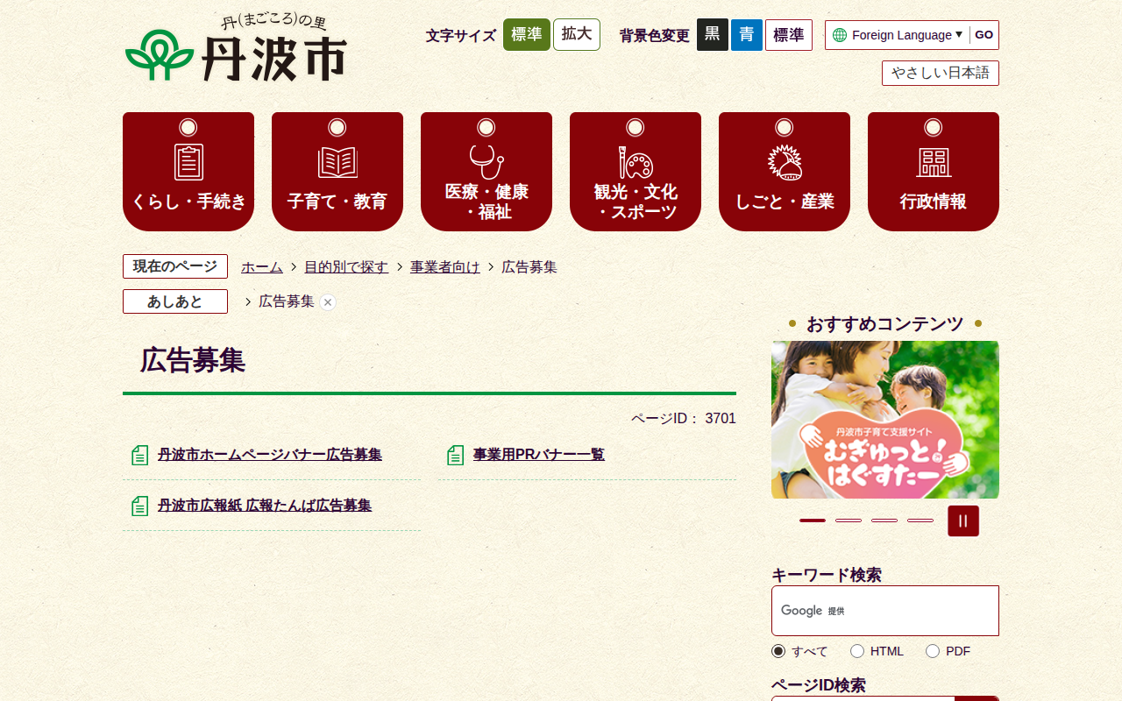Click document icon beside 丹波市ホームページバナー広告募集
The width and height of the screenshot is (1122, 701).
point(140,455)
